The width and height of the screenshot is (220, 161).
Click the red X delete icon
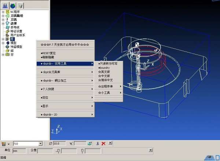103,143
